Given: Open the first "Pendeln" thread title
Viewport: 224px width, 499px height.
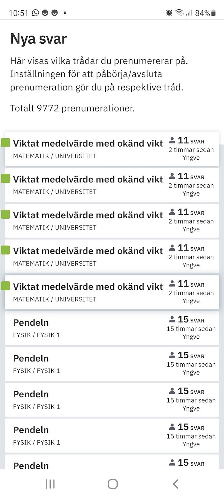Looking at the screenshot, I should tap(31, 323).
